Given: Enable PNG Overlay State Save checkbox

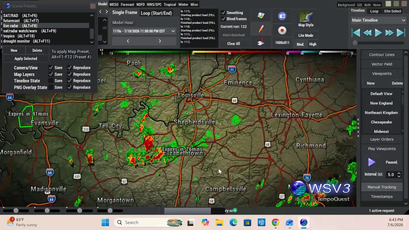Looking at the screenshot, I should 50,87.
